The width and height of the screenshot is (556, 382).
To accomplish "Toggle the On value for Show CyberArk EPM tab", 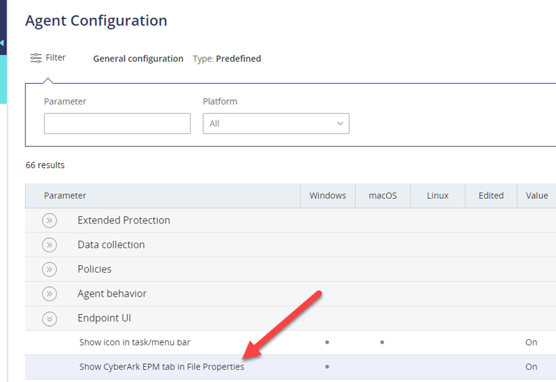I will point(531,367).
